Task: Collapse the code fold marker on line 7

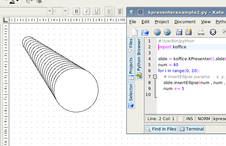Action: pyautogui.click(x=155, y=77)
